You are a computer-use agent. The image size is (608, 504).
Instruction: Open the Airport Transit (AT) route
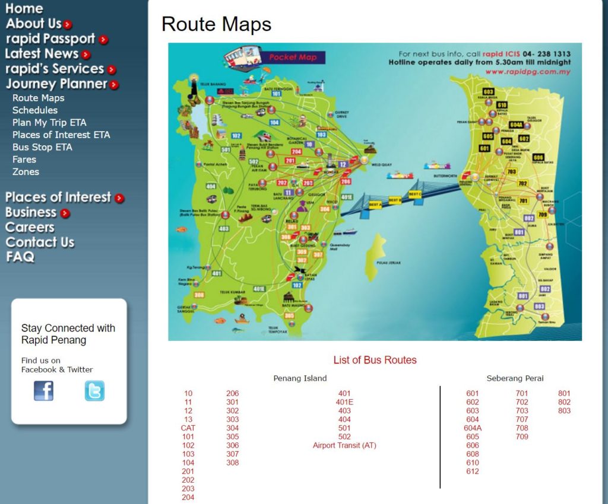pos(344,445)
